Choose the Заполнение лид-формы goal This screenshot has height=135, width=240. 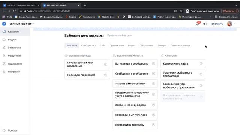click(x=135, y=105)
